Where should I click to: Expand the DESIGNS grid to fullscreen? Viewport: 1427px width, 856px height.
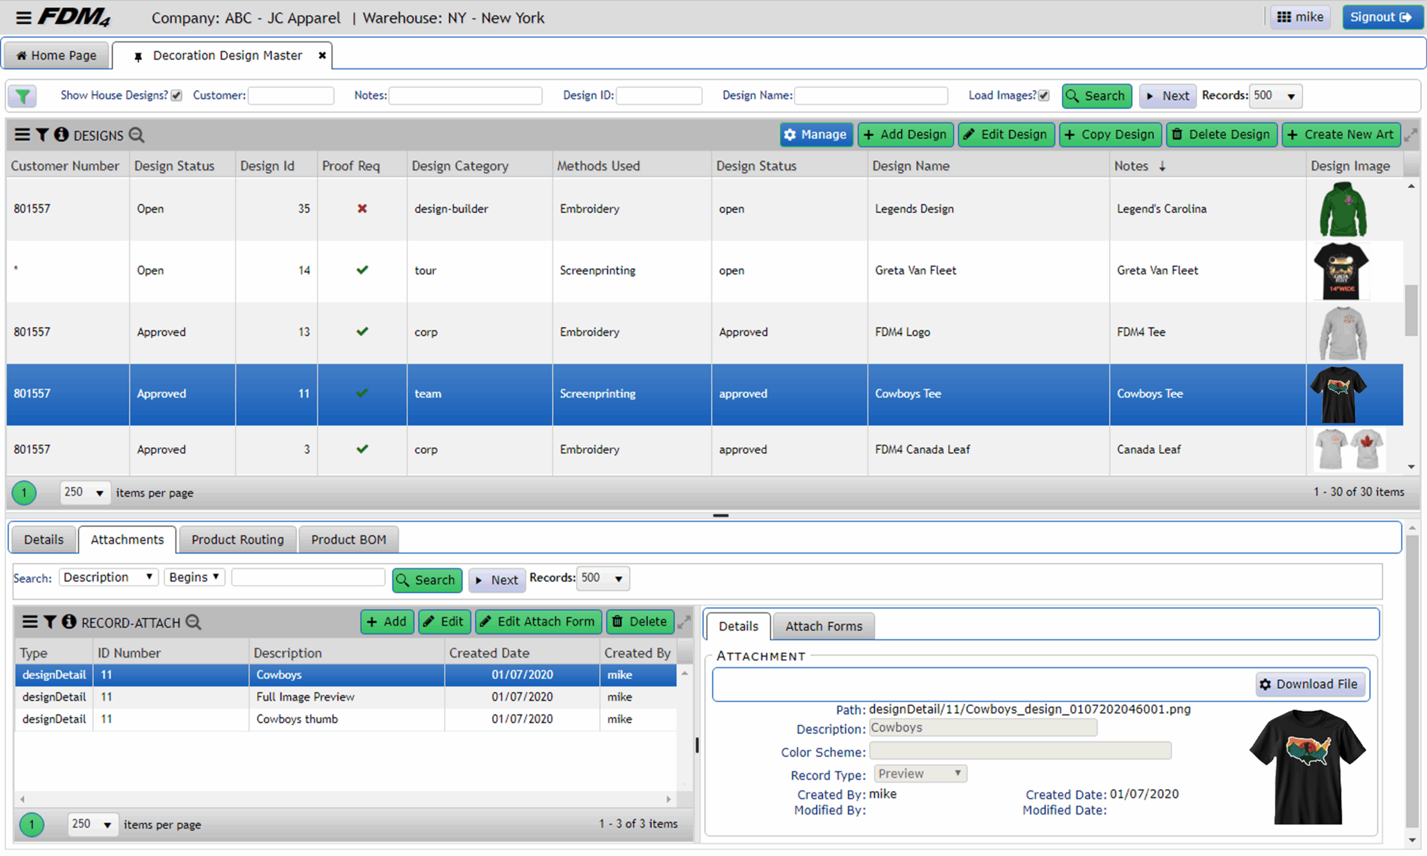1410,135
